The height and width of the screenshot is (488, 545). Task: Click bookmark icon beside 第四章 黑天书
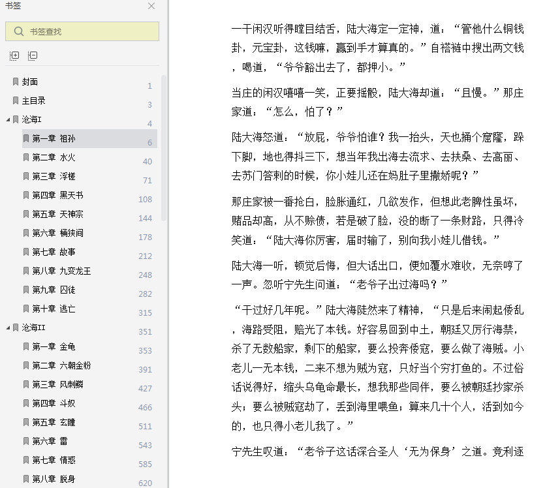point(26,195)
